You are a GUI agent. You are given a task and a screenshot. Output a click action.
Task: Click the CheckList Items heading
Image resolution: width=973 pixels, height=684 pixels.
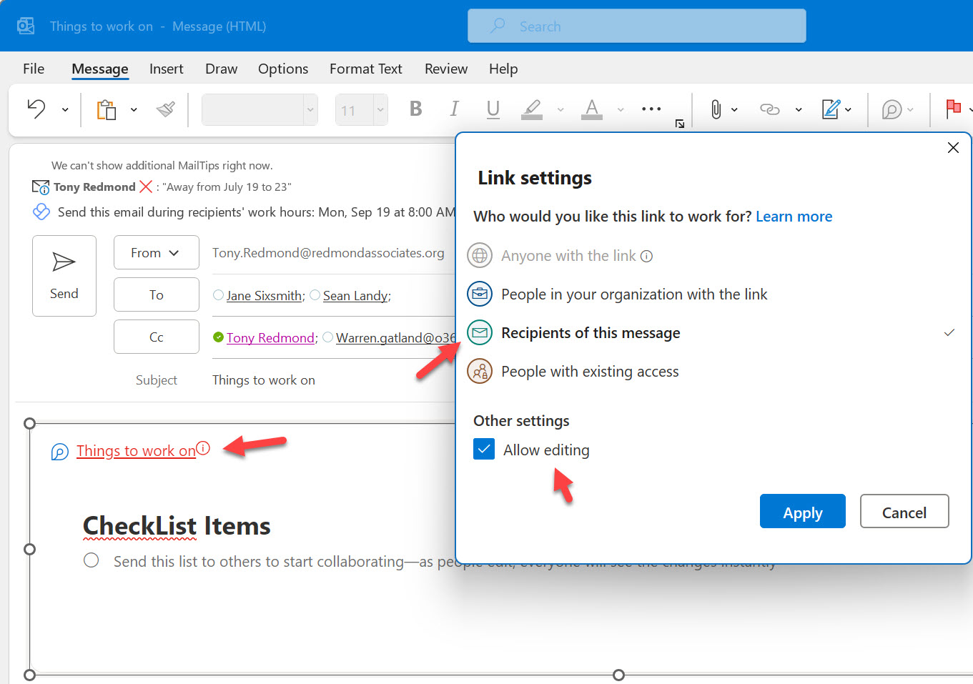(177, 526)
